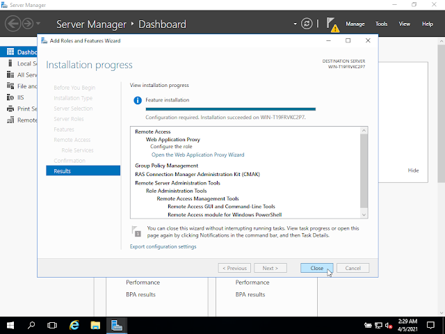This screenshot has width=445, height=334.
Task: Refresh the Server Manager dashboard
Action: 307,24
